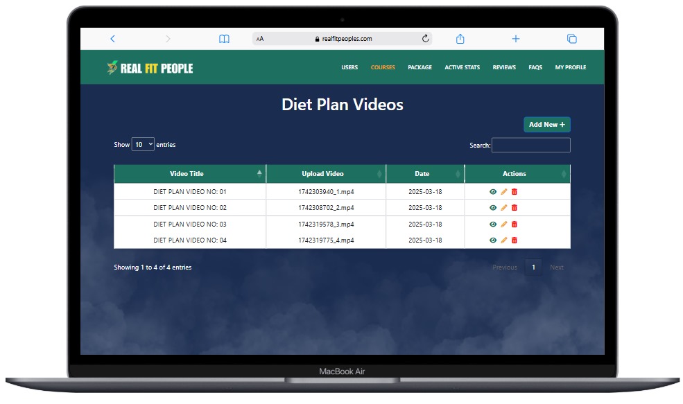
Task: Click realfitpeoples.com address bar
Action: [343, 38]
